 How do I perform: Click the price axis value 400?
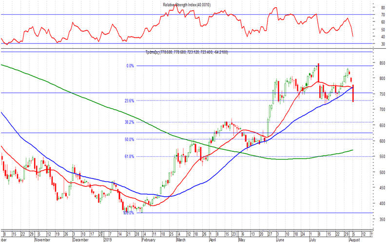point(382,203)
